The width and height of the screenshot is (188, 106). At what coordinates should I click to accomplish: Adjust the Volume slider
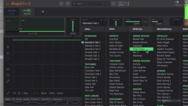(116, 23)
